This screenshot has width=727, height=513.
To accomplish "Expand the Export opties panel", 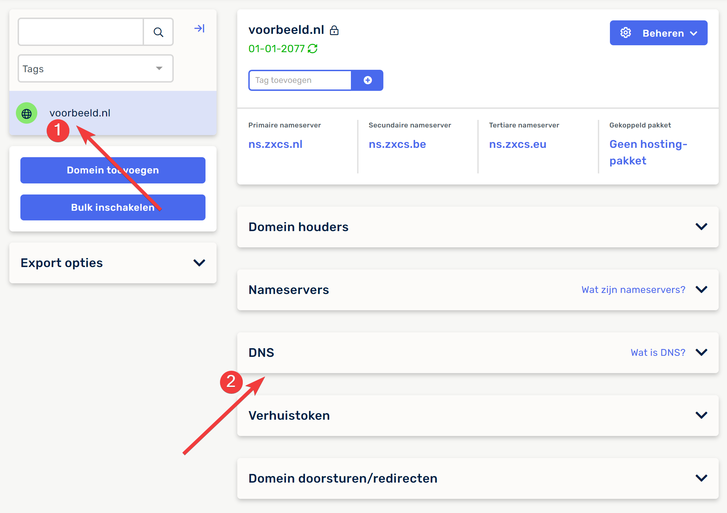I will pos(199,263).
